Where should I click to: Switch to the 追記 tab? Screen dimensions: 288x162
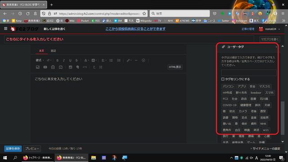pos(53,51)
